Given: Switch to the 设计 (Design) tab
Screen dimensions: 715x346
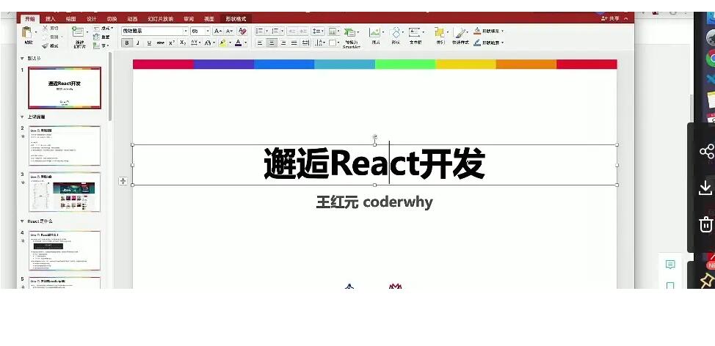Looking at the screenshot, I should 91,18.
